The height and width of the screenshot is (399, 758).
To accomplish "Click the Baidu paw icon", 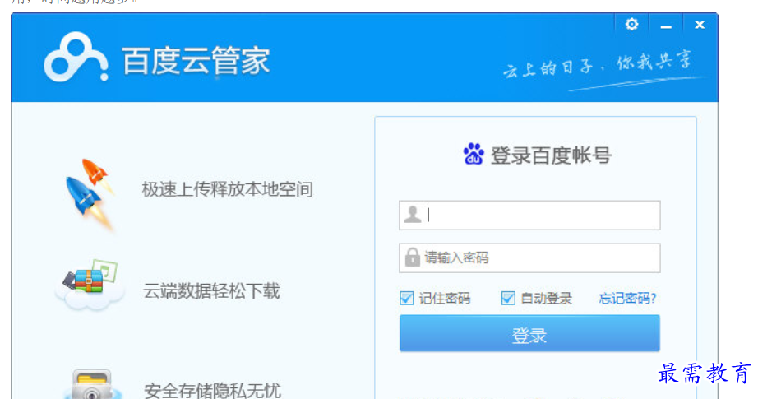I will (x=474, y=155).
